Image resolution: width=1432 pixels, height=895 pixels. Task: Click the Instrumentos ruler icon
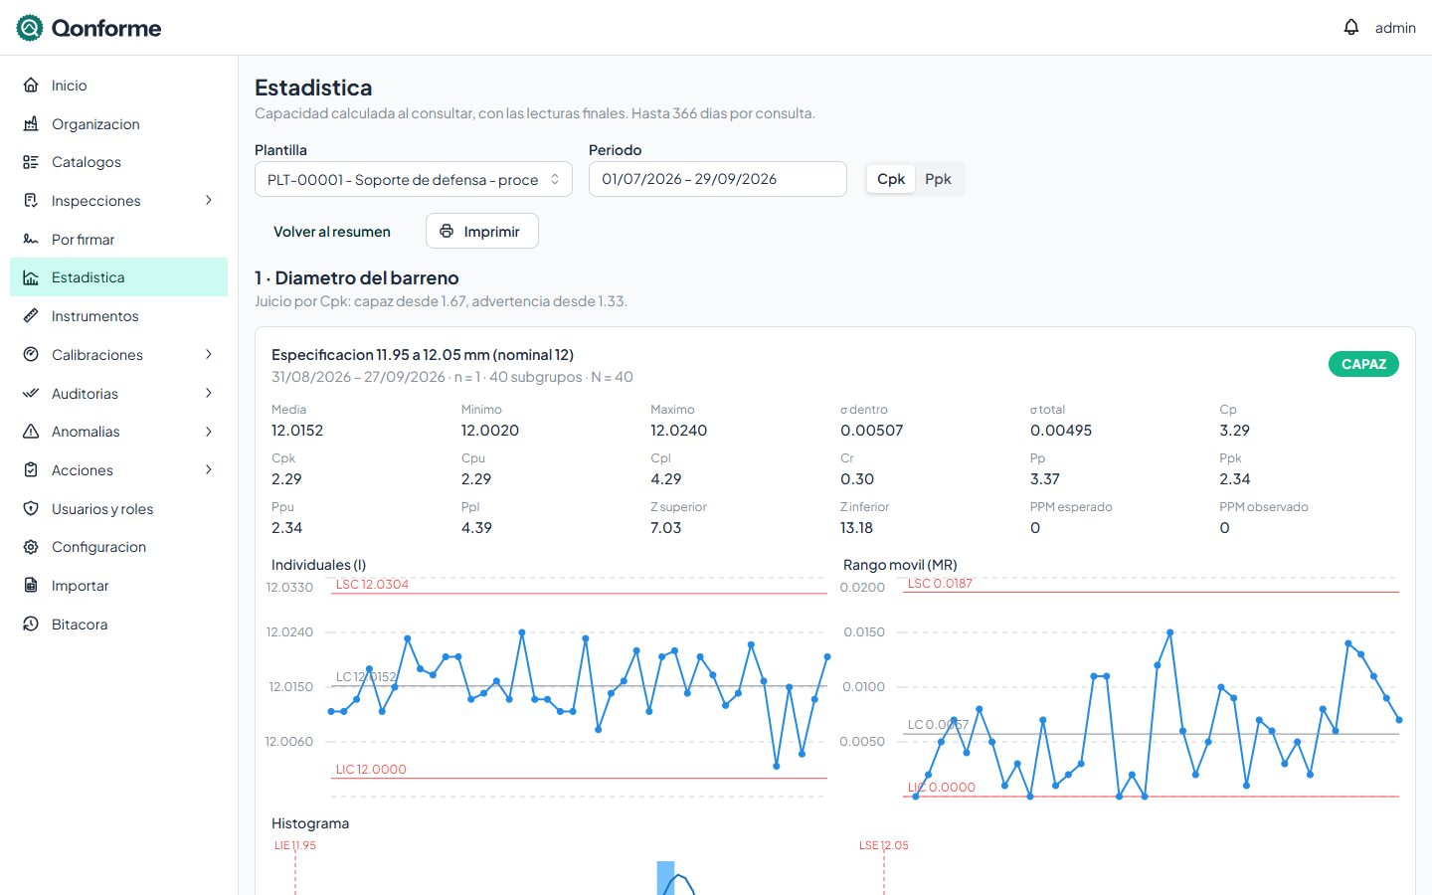pos(31,316)
